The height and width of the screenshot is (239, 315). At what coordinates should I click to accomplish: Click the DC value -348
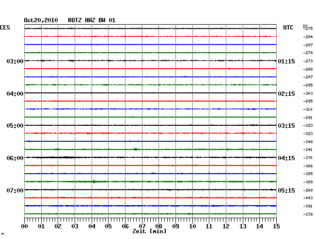(x=308, y=142)
